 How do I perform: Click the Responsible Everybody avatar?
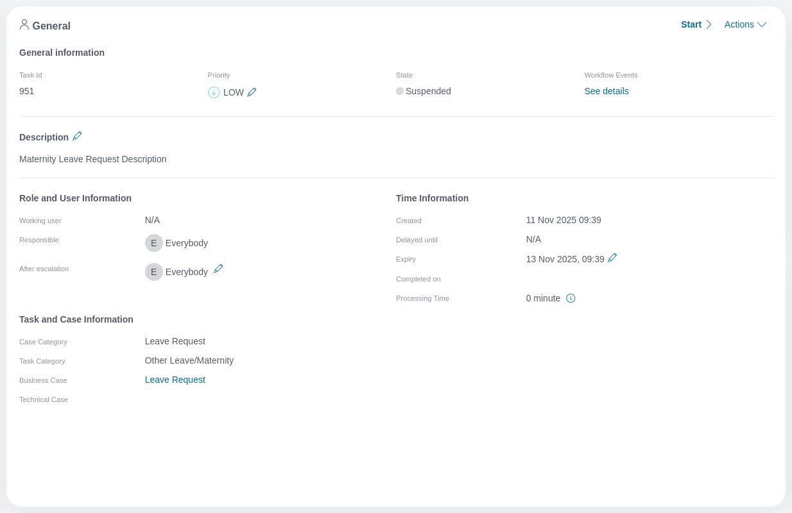(x=154, y=243)
